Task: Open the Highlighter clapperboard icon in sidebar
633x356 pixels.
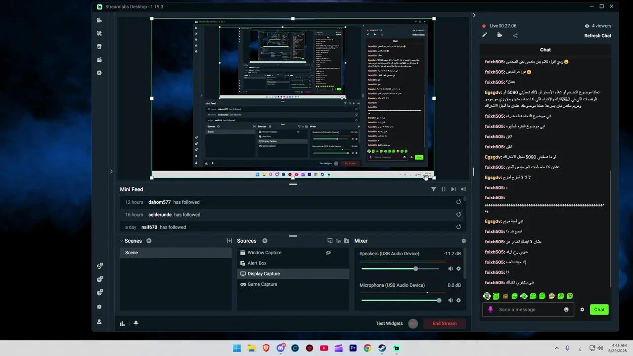Action: pos(99,60)
